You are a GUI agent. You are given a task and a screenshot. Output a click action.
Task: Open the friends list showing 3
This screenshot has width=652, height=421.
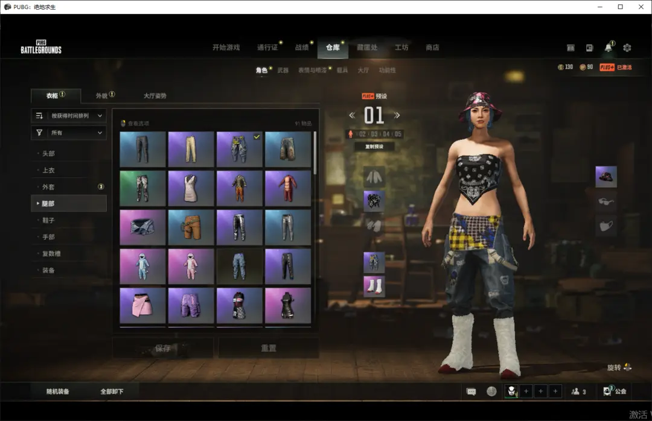578,391
